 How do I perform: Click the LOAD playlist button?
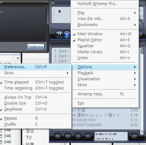(134, 136)
